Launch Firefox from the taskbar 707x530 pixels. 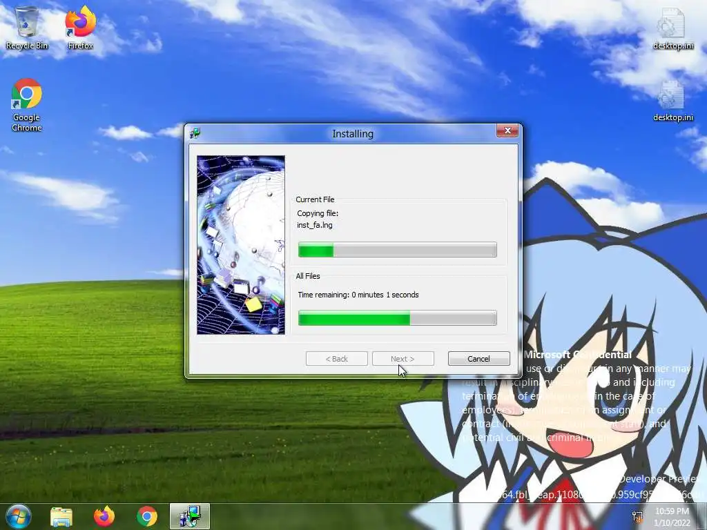pos(104,516)
